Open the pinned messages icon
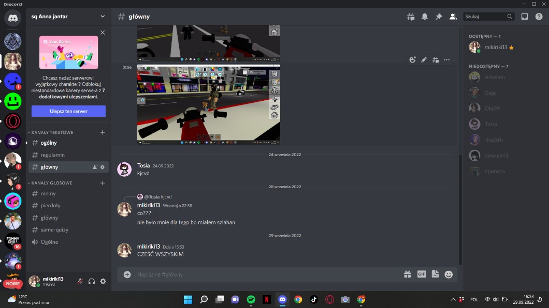The image size is (549, 308). [439, 17]
